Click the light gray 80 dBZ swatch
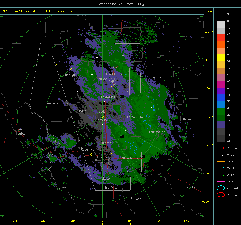Screen dimensions: 241x225 221,24
